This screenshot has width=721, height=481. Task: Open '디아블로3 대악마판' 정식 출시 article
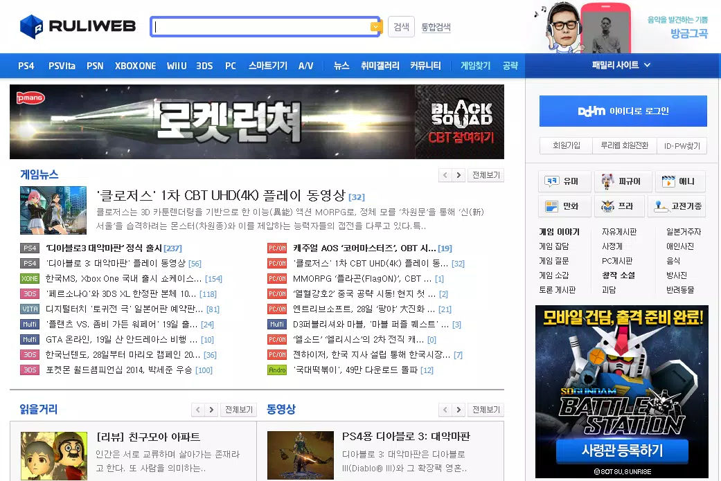point(103,248)
